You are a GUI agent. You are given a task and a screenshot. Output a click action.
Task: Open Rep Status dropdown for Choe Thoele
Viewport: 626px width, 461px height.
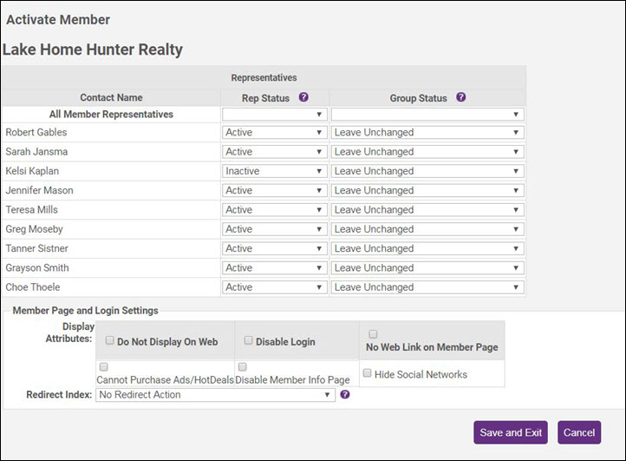274,287
